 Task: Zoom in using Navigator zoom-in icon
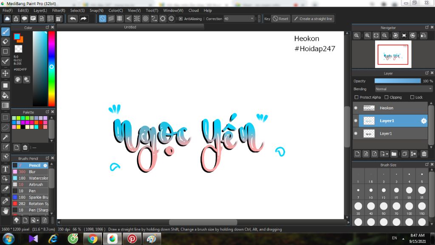[x=367, y=36]
